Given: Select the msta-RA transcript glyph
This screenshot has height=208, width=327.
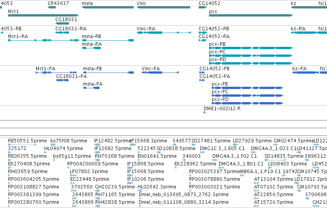Looking at the screenshot, I should click(x=91, y=48).
